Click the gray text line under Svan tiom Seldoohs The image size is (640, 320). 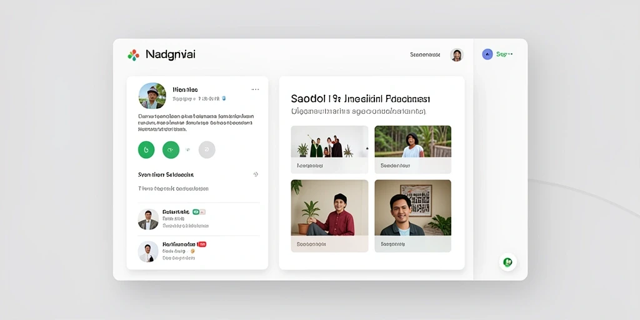(x=174, y=189)
